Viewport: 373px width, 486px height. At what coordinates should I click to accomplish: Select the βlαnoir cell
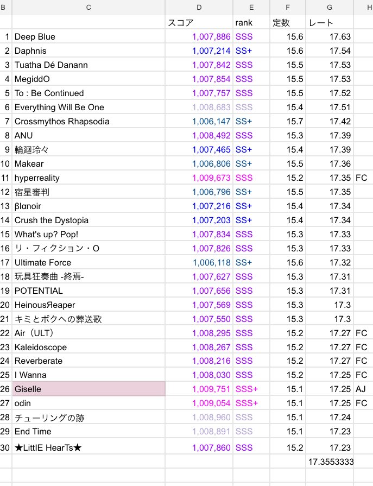88,206
